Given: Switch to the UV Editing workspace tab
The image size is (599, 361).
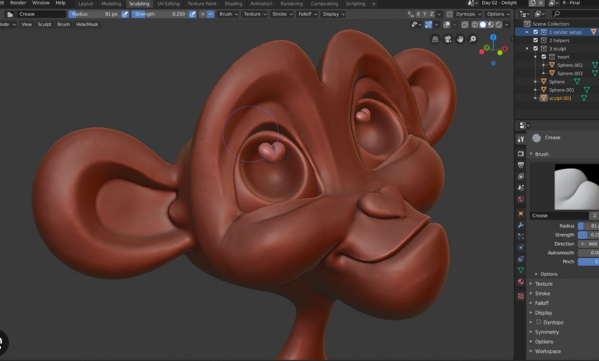Looking at the screenshot, I should [168, 4].
